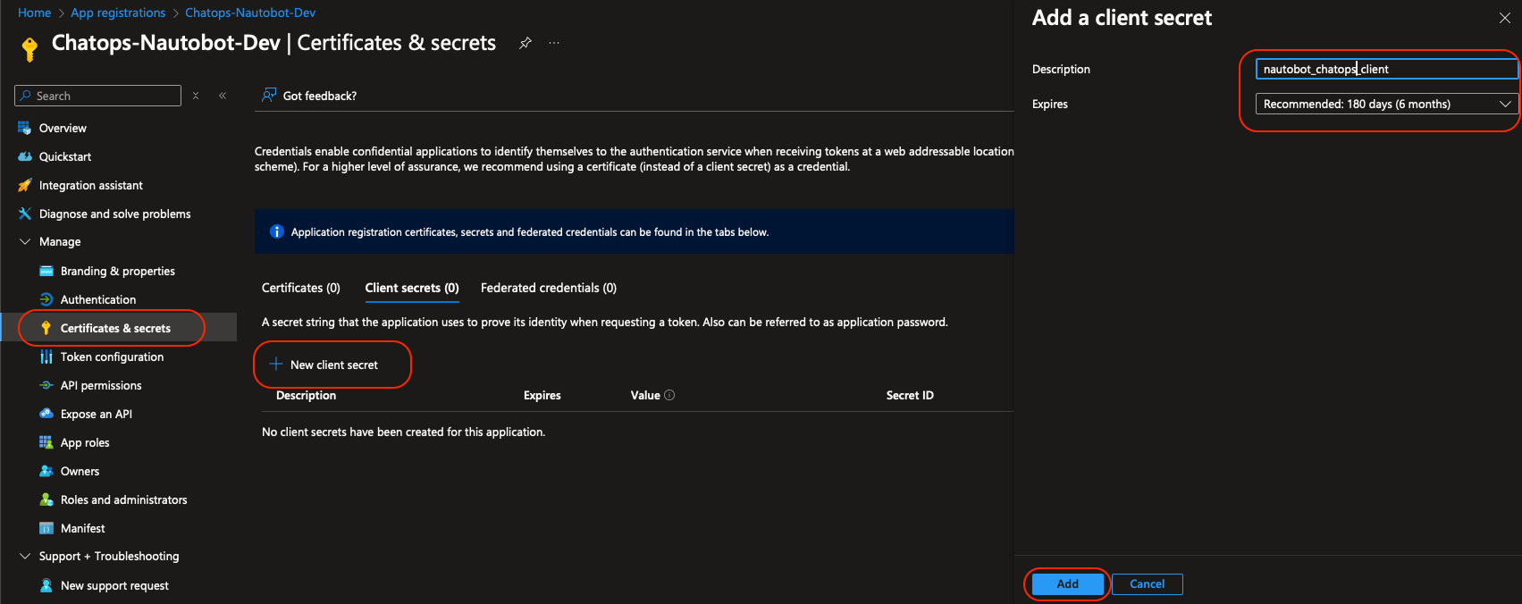Screen dimensions: 1522x604
Task: Go to Manifest in the sidebar
Action: coord(82,528)
